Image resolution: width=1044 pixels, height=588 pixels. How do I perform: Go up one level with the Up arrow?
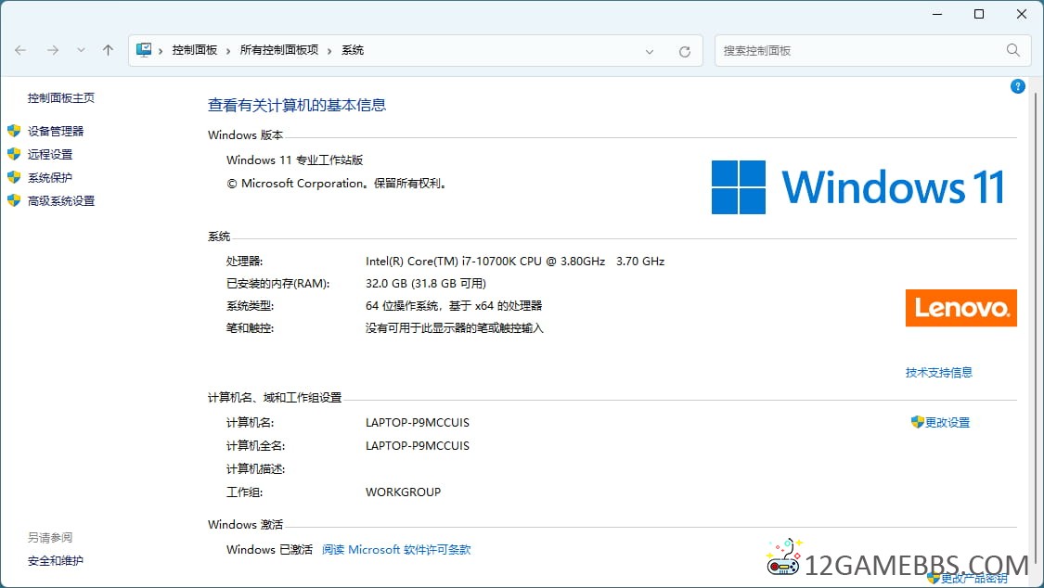pos(108,50)
